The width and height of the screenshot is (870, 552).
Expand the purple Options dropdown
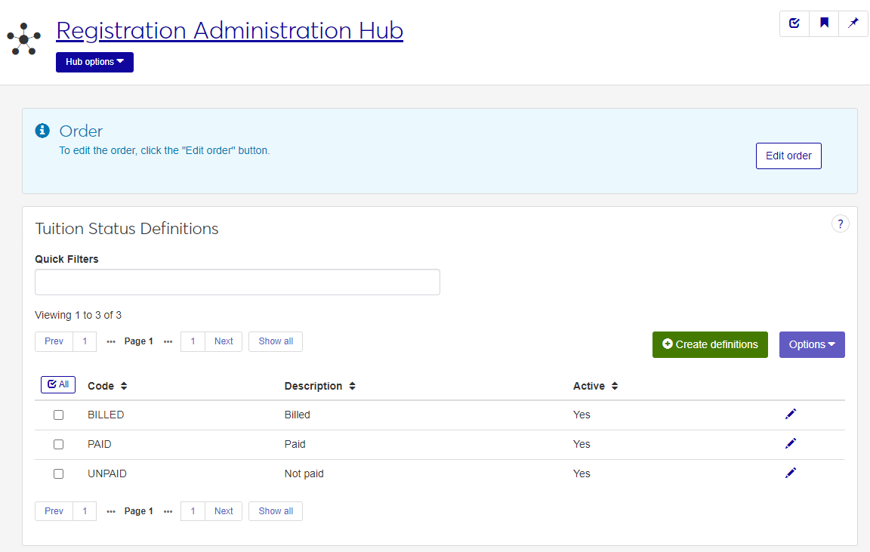pos(812,344)
